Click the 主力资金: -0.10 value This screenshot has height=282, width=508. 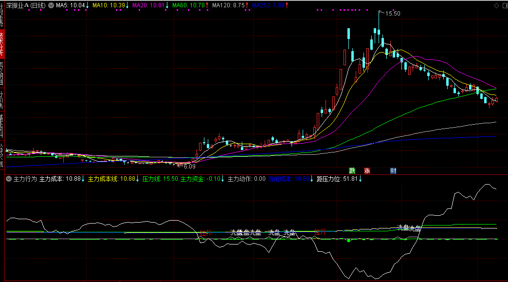(x=200, y=179)
